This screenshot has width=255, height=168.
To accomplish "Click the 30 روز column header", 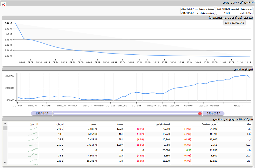I will point(34,124).
